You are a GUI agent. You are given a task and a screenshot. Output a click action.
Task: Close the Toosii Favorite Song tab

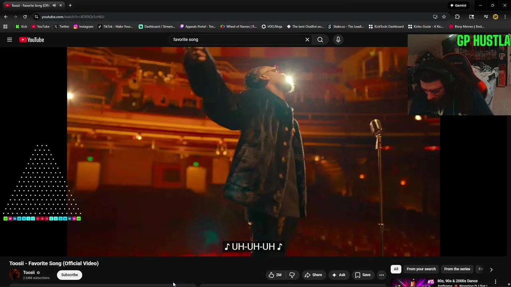pyautogui.click(x=61, y=6)
